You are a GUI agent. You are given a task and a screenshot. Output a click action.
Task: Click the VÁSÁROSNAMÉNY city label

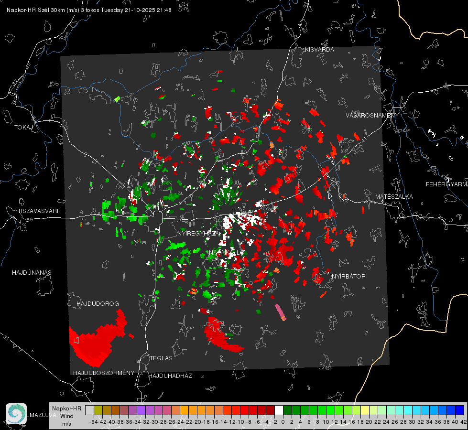point(372,116)
